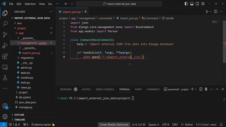This screenshot has width=226, height=127.
Task: Expand the migrations folder
Action: coord(18,58)
